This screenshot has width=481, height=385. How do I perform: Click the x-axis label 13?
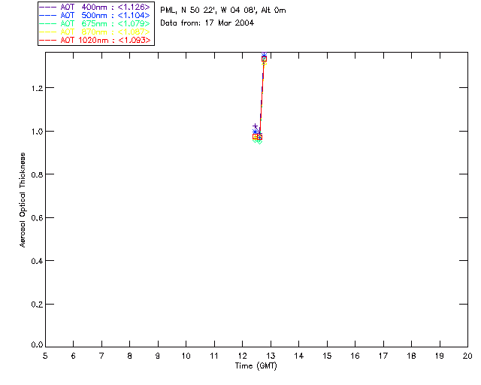(271, 356)
